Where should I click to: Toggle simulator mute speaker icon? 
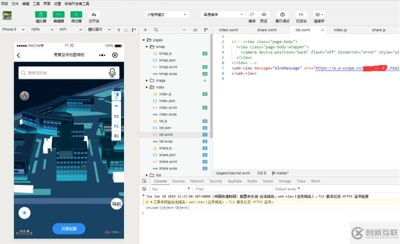click(118, 30)
